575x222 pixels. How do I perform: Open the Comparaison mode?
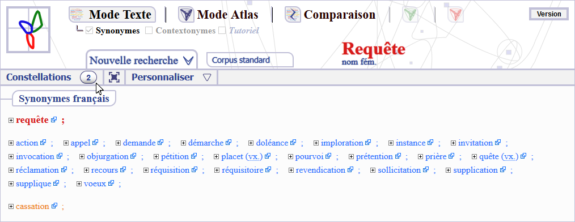coord(331,15)
